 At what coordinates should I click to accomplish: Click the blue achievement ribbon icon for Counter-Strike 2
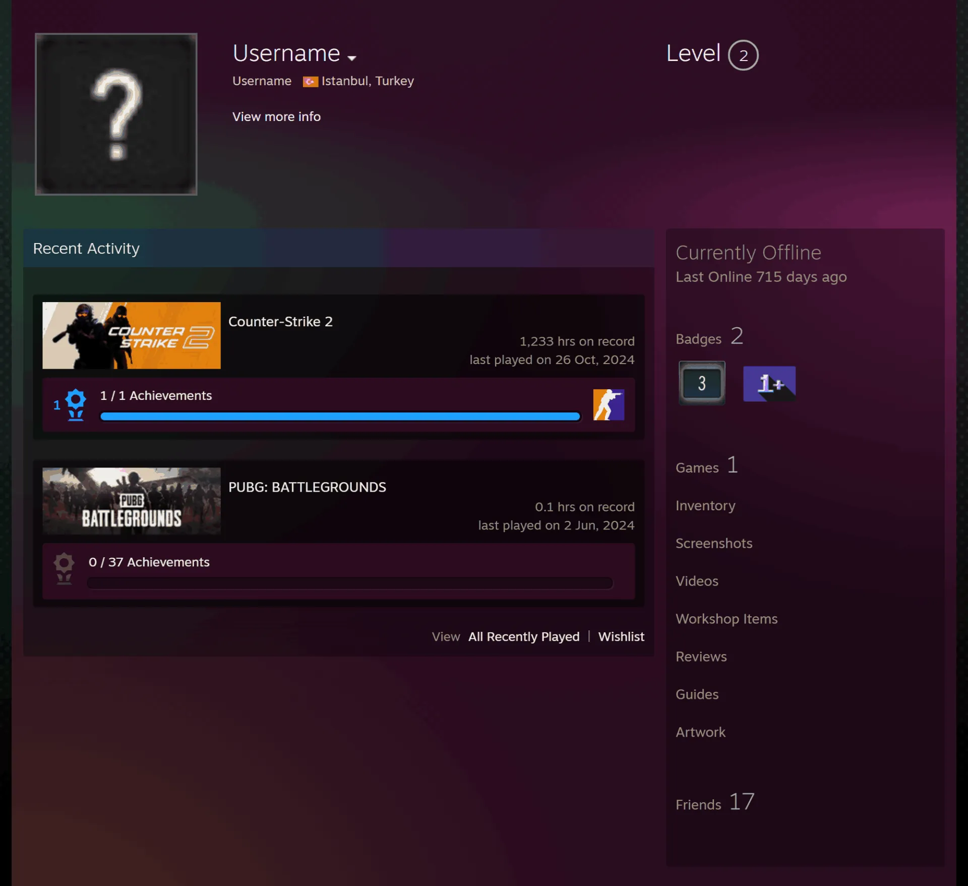(x=76, y=404)
